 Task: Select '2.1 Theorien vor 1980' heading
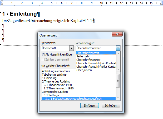(58, 85)
